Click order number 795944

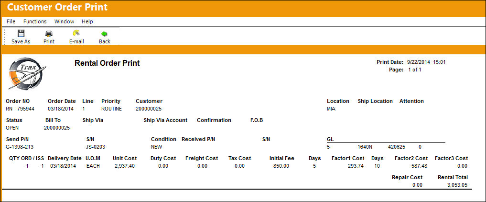tap(26, 109)
